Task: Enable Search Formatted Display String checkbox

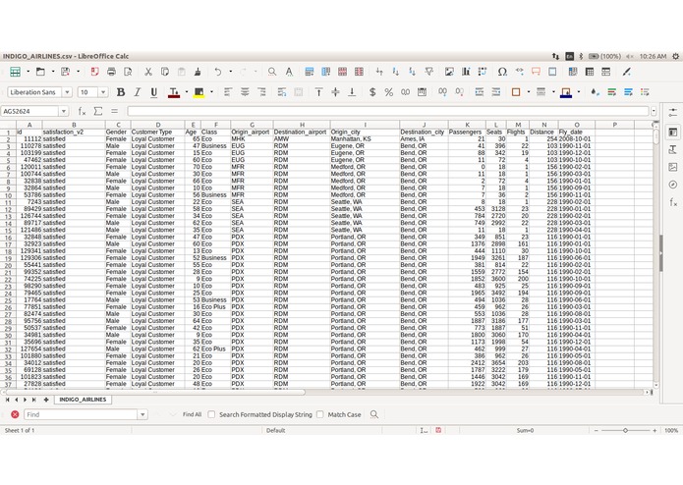Action: [x=211, y=414]
